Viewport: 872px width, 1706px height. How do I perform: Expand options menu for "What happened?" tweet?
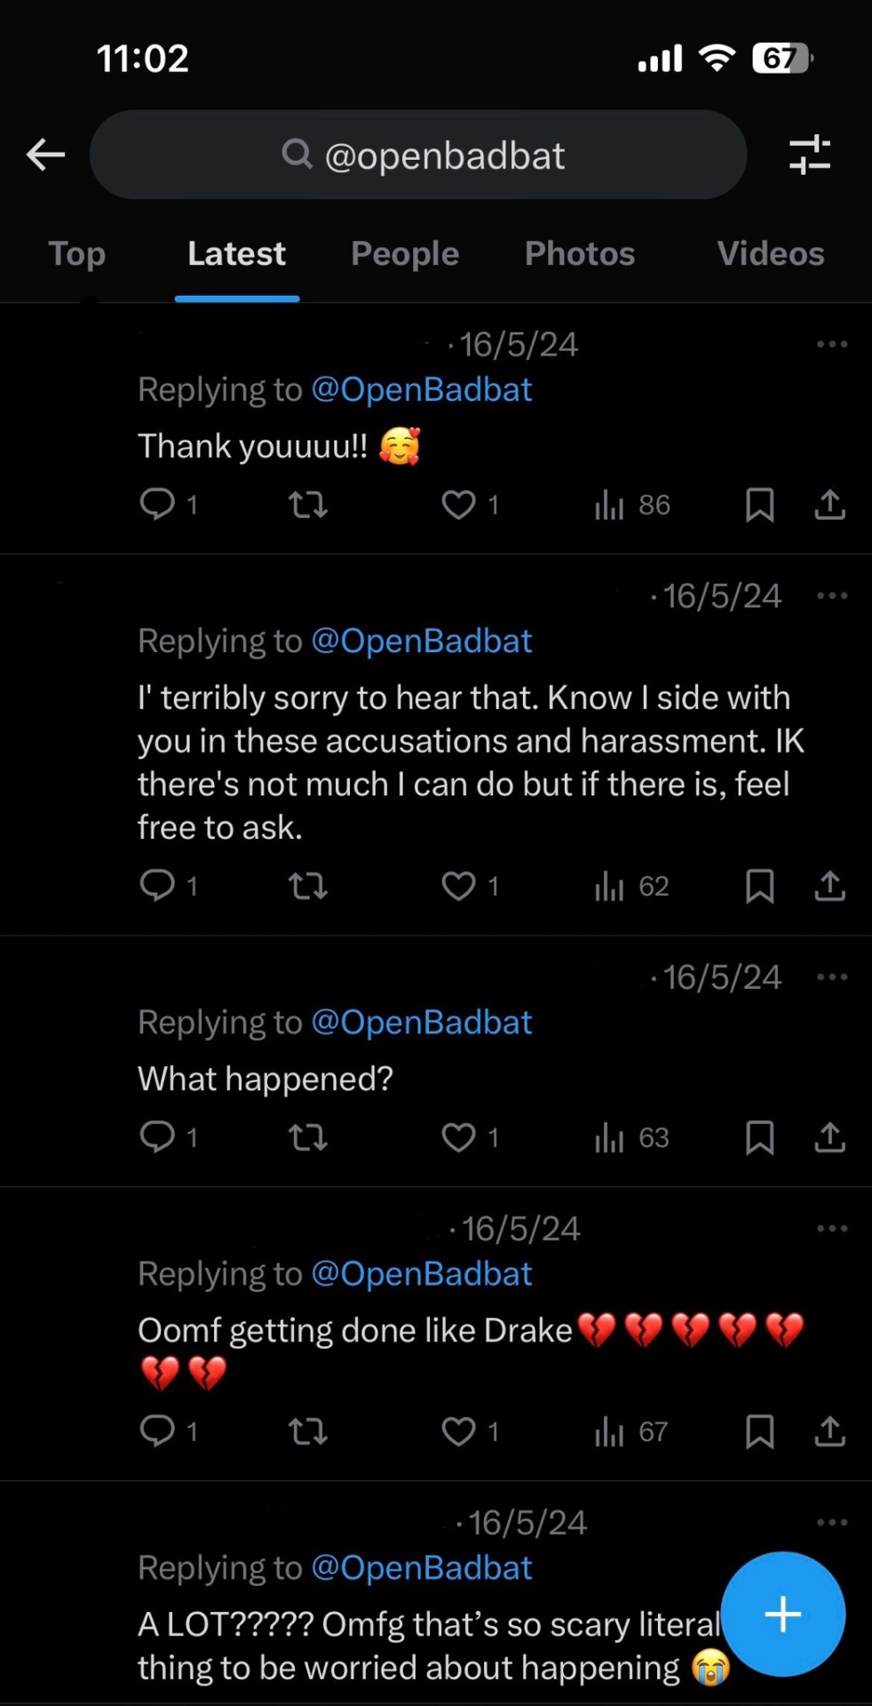coord(831,977)
